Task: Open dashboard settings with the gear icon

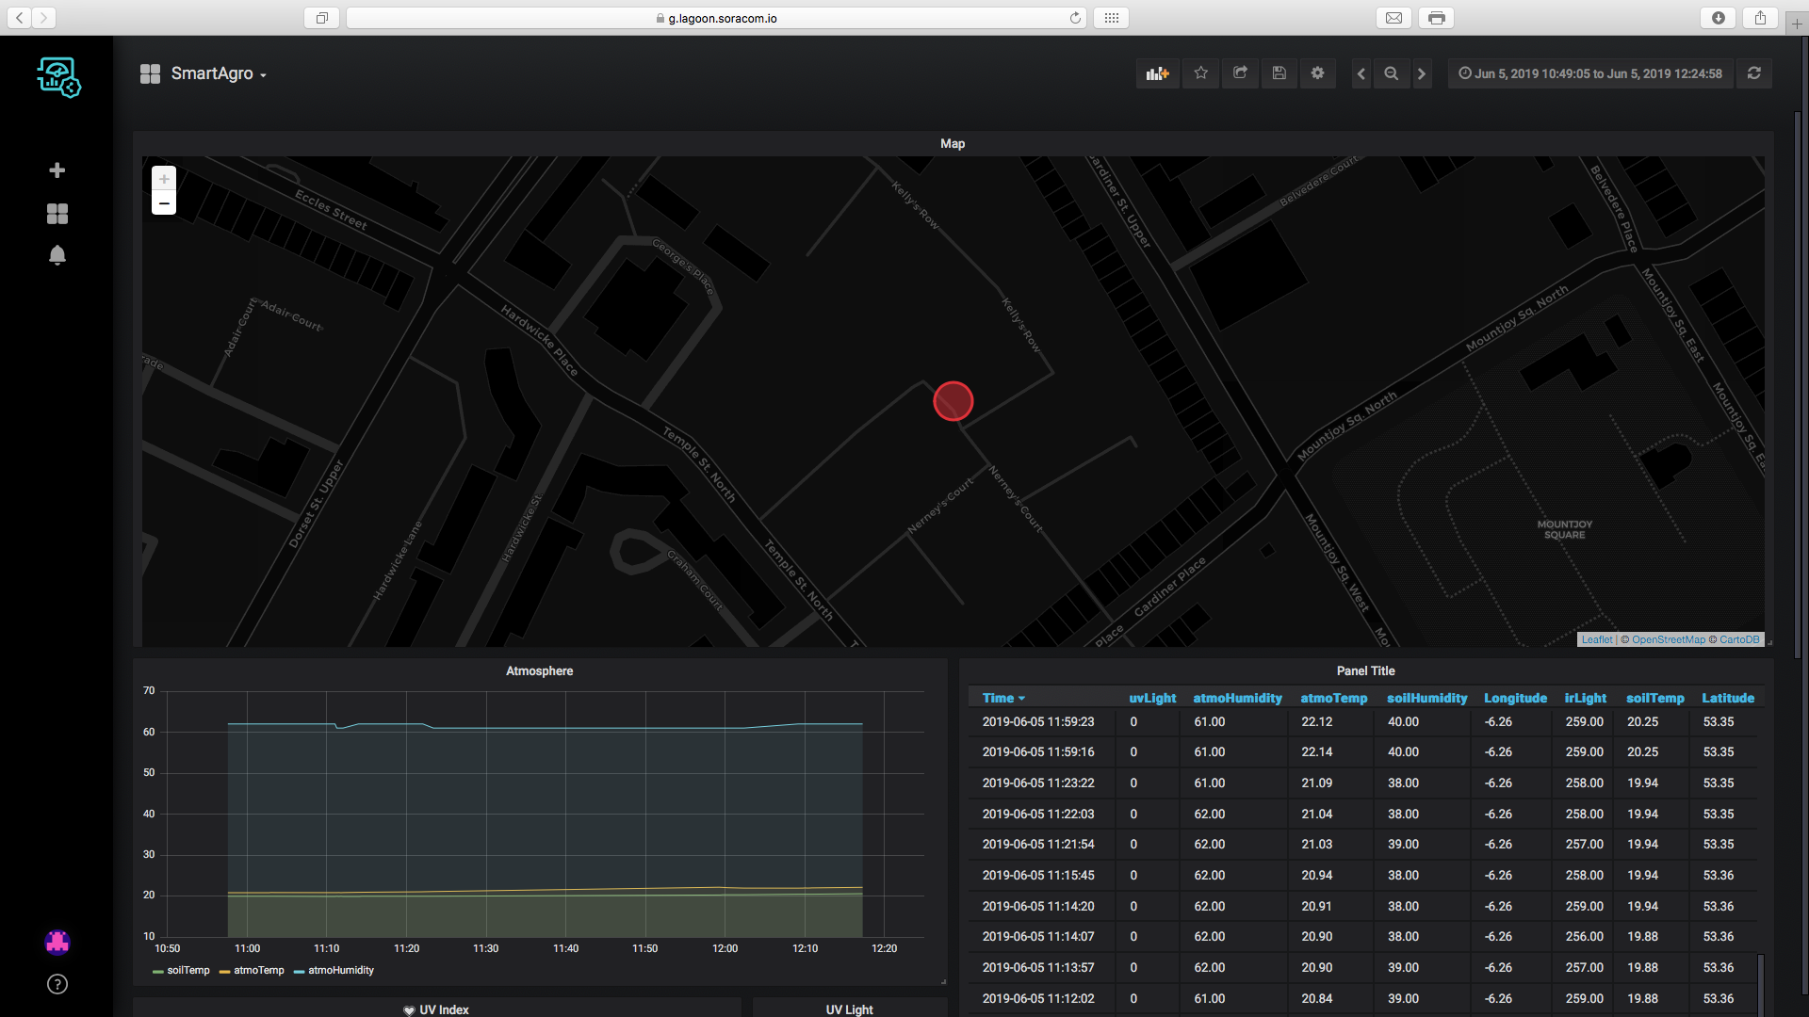Action: point(1317,73)
